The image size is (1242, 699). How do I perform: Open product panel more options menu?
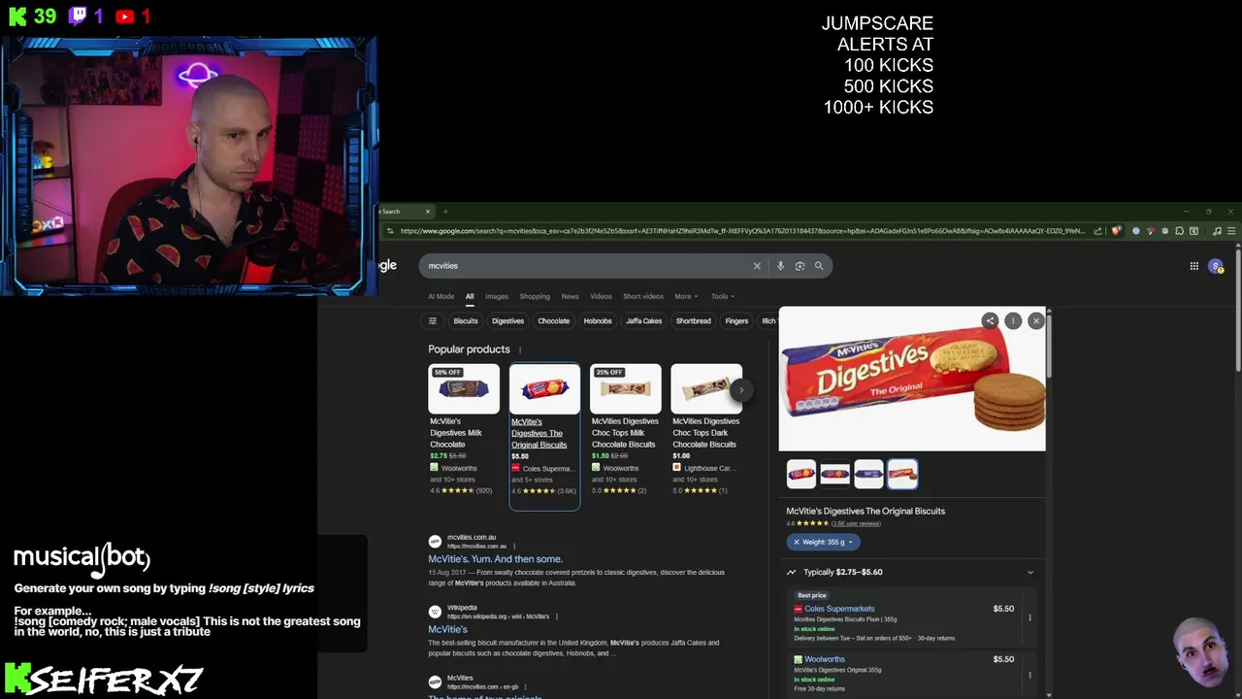point(1013,320)
